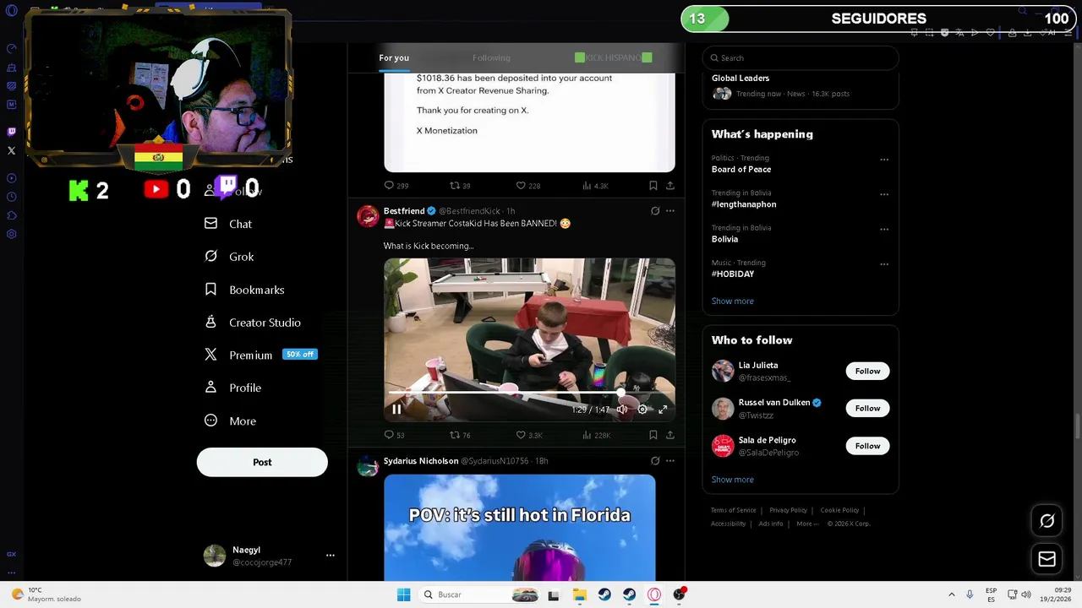Viewport: 1082px width, 608px height.
Task: Switch to the Following tab
Action: click(x=491, y=57)
